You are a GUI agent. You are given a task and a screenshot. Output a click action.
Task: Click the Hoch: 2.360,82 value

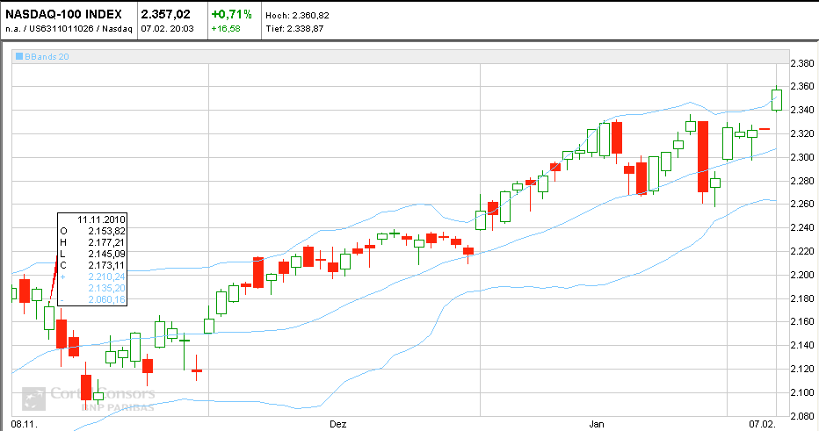click(x=297, y=16)
